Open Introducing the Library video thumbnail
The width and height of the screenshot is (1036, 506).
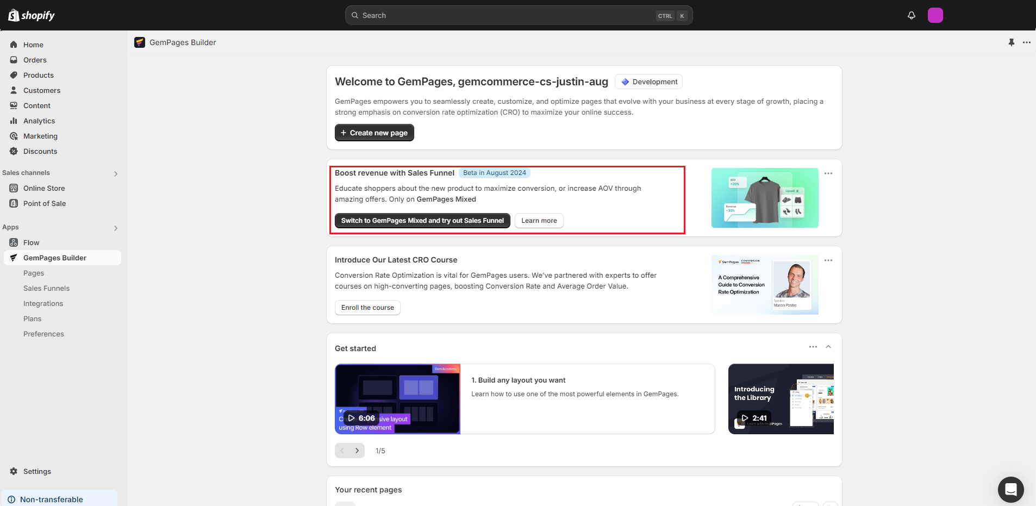[781, 399]
